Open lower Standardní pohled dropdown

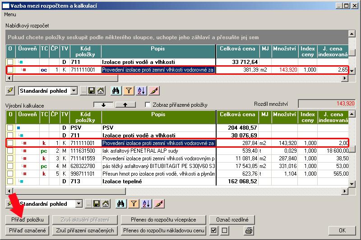coord(79,204)
